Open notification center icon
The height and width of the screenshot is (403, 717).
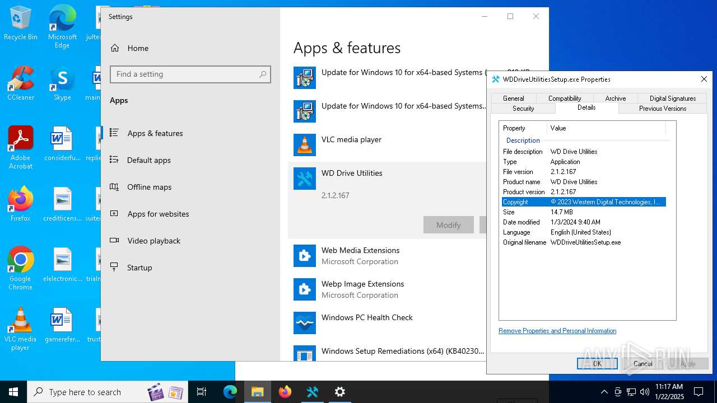(699, 392)
